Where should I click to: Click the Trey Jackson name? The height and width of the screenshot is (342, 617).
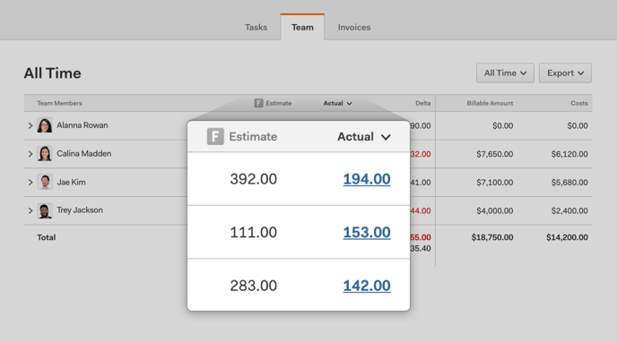tap(80, 210)
